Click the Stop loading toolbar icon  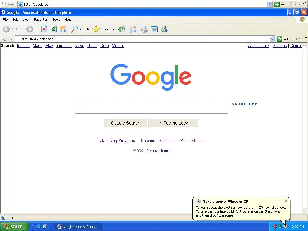(x=44, y=29)
